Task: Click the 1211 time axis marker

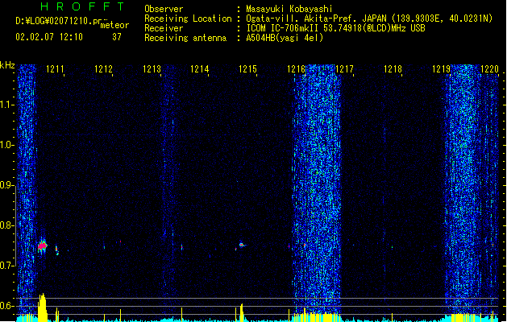Action: tap(55, 69)
